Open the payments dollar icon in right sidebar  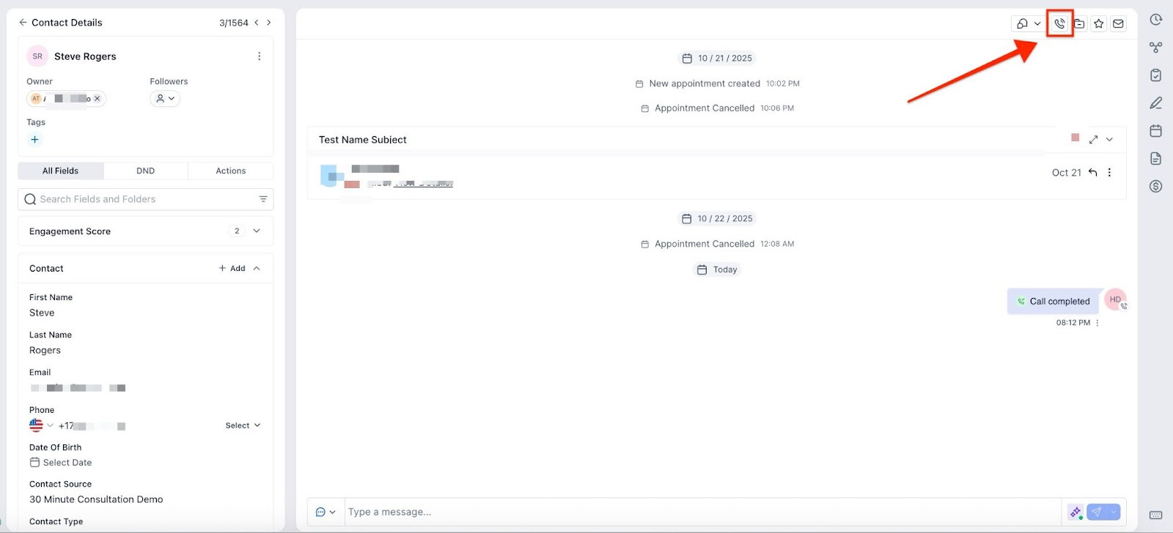click(x=1156, y=187)
